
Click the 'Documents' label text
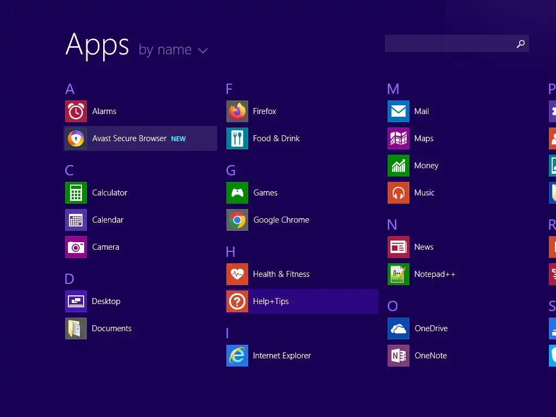pos(112,328)
